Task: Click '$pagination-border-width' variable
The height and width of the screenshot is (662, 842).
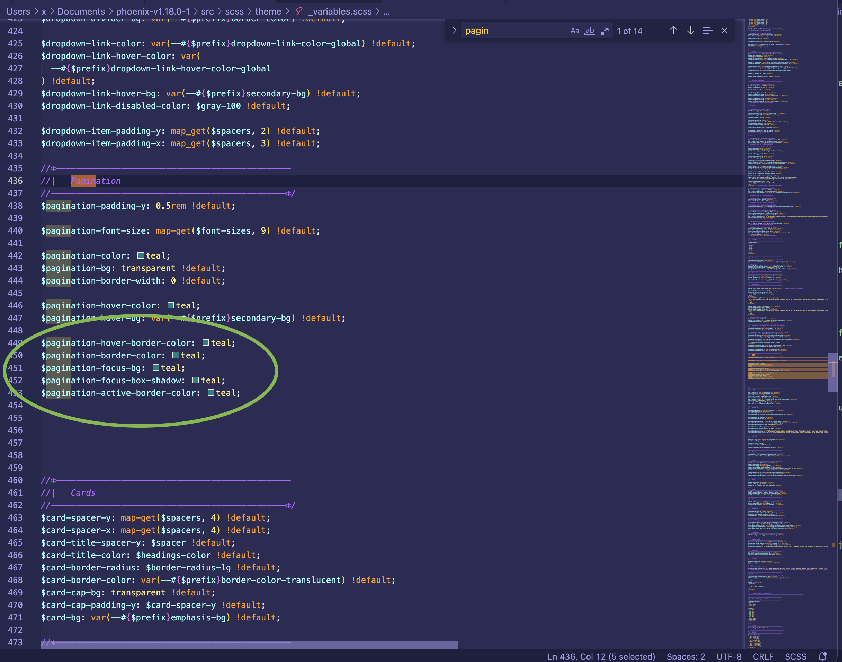Action: click(x=101, y=281)
